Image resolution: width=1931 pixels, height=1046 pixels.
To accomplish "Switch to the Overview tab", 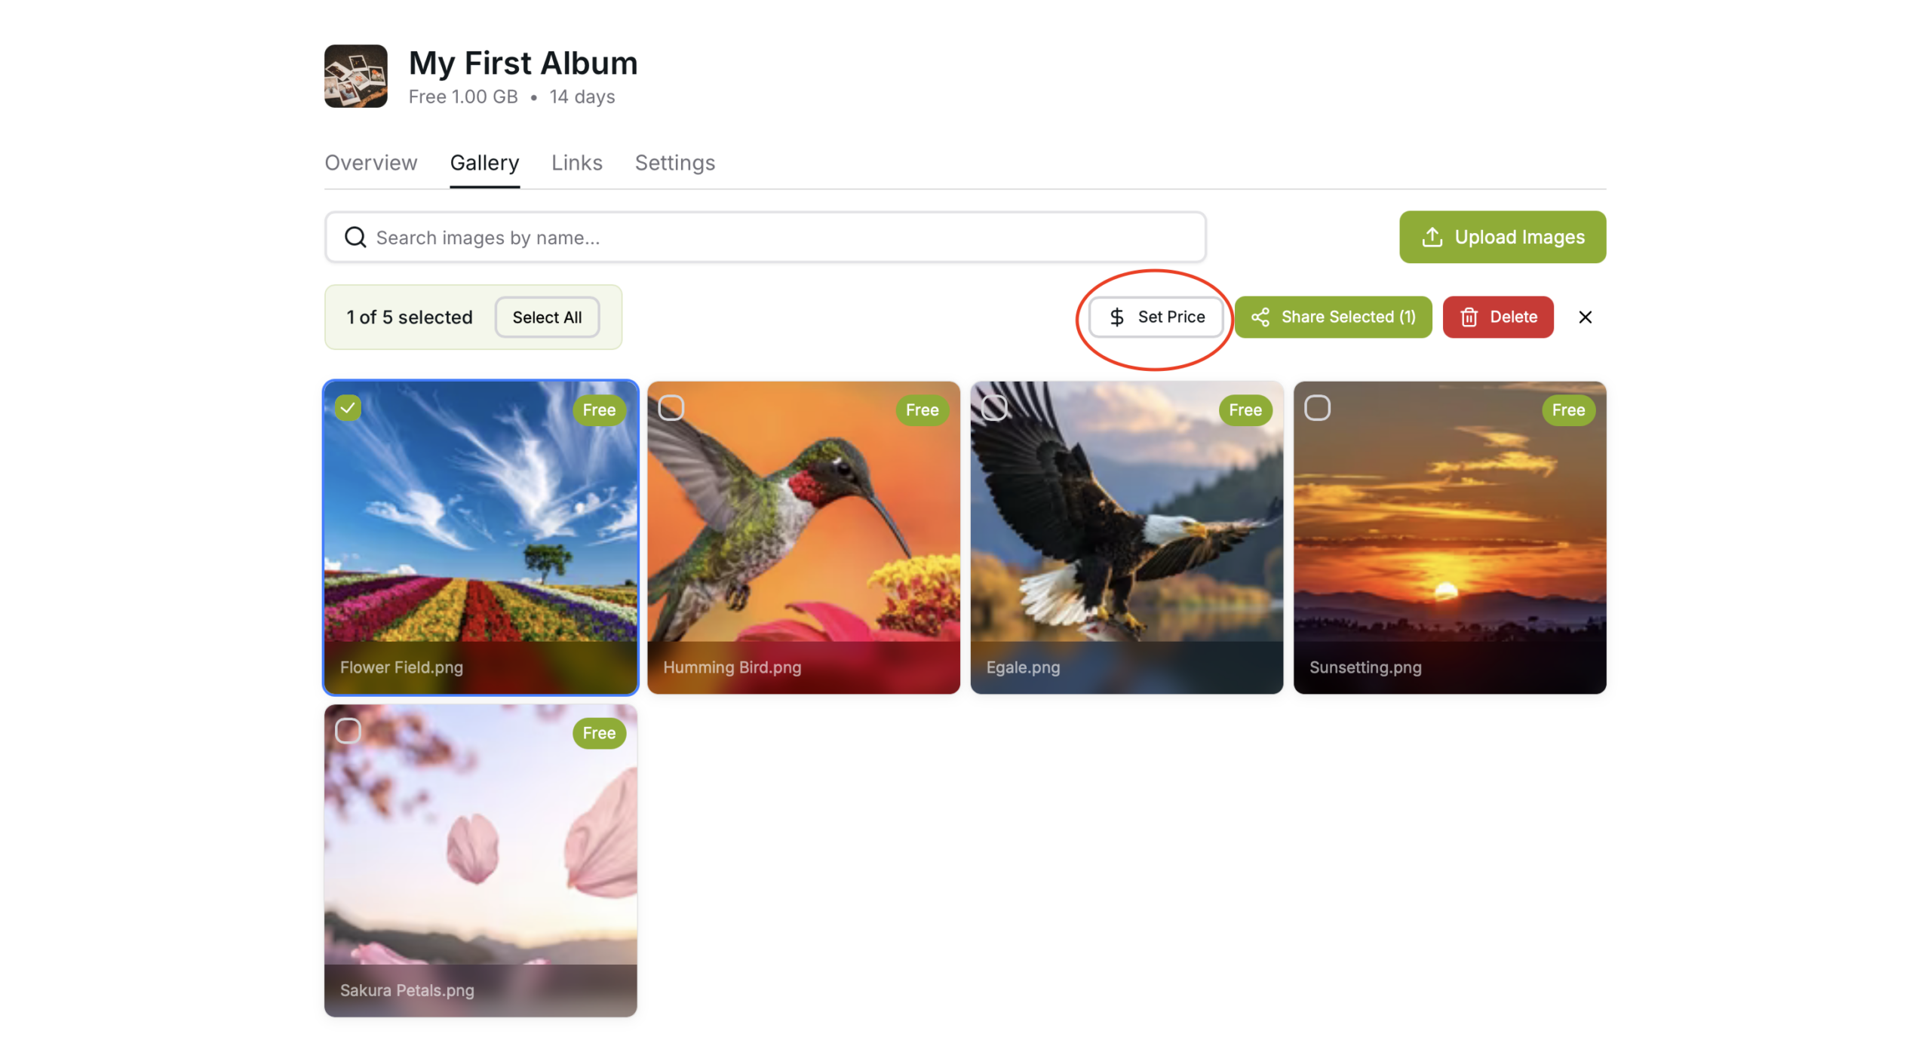I will point(370,163).
